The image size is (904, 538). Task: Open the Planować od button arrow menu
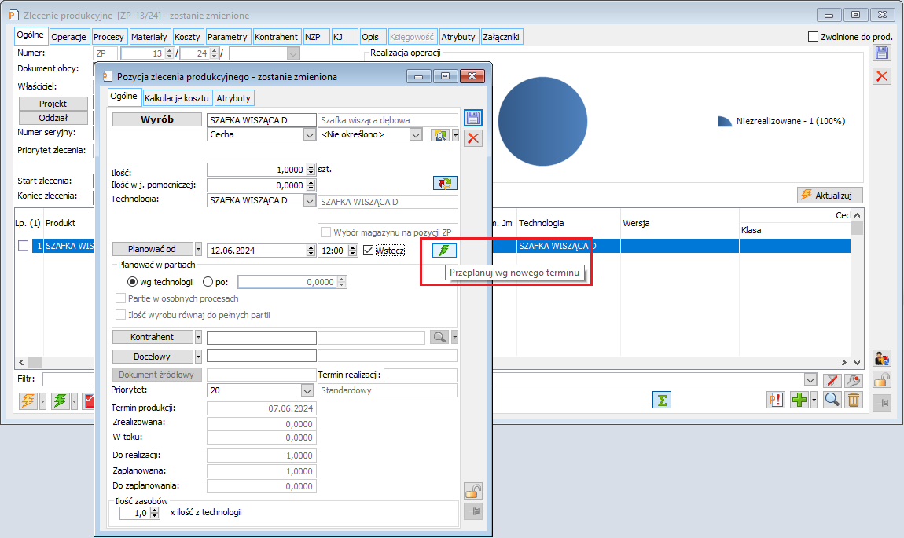[x=198, y=250]
